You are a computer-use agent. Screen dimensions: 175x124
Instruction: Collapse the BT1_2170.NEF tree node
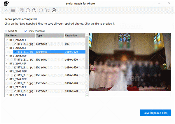[x=7, y=87]
